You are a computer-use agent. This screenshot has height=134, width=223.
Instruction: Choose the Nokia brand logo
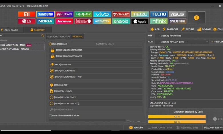pyautogui.click(x=45, y=21)
